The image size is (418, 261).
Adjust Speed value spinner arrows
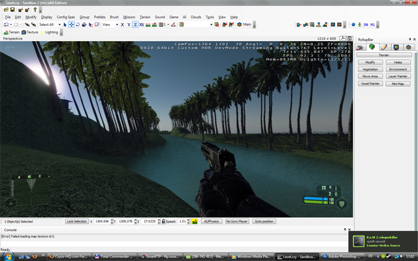(x=188, y=221)
